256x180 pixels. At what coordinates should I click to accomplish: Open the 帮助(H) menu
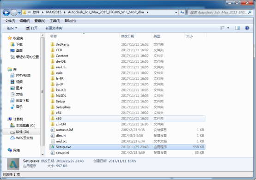[x=70, y=21]
